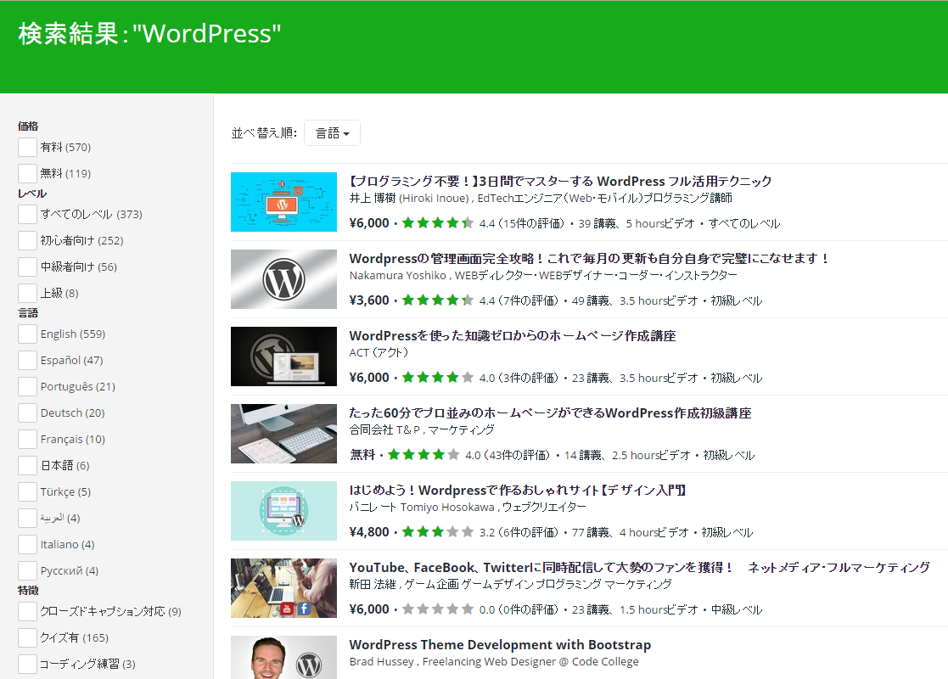Click the silver WordPress logo thumbnail

283,279
